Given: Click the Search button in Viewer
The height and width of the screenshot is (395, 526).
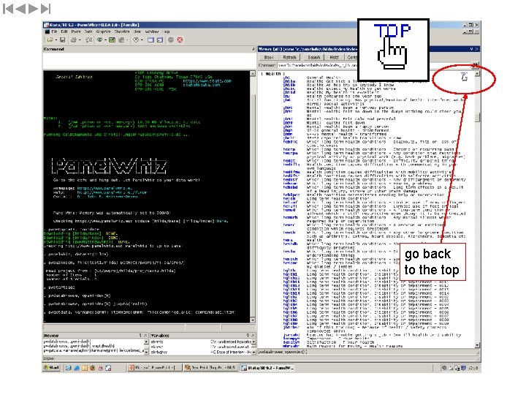Looking at the screenshot, I should (313, 58).
